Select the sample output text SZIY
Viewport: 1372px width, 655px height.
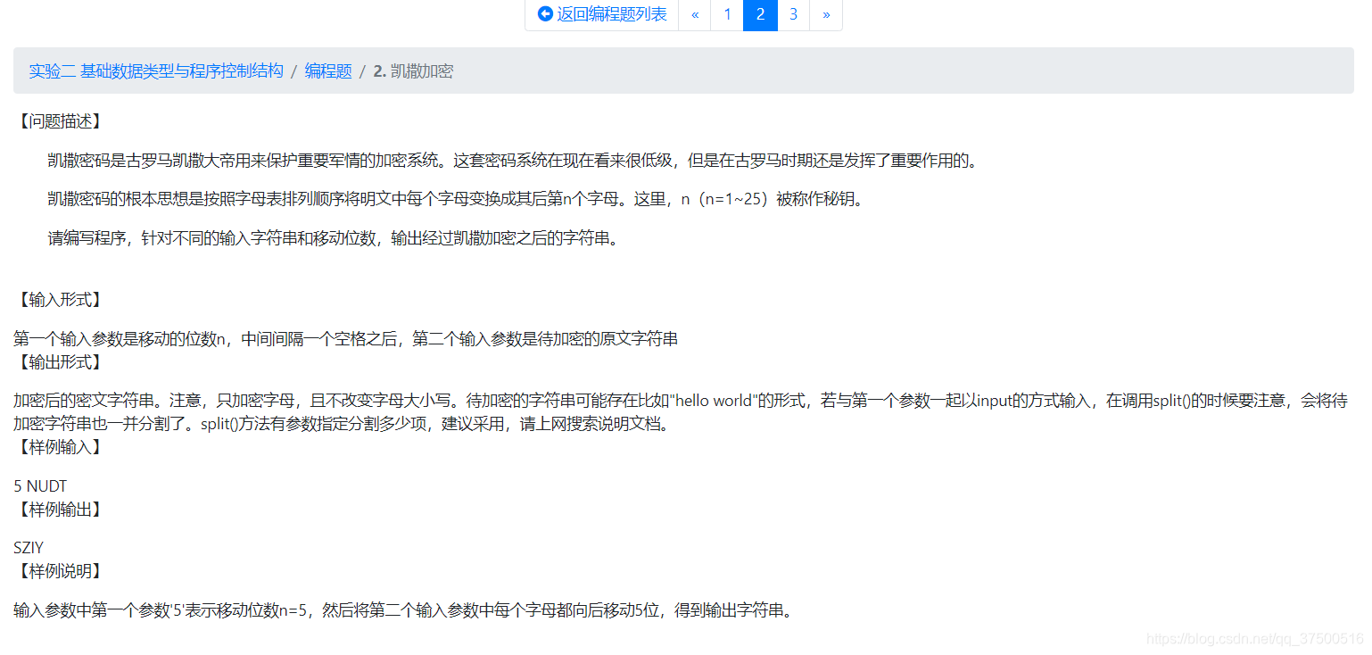click(x=29, y=547)
